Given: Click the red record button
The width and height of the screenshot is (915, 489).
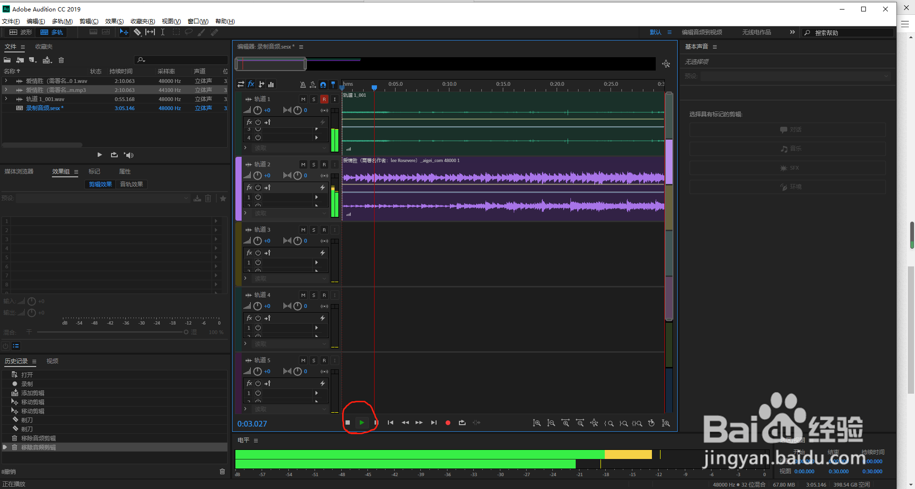Looking at the screenshot, I should click(448, 423).
